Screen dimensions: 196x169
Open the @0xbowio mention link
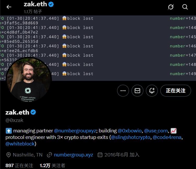coord(130,131)
